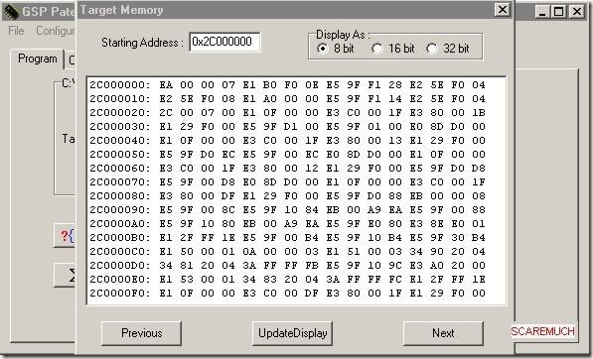This screenshot has width=593, height=359.
Task: Click memory row address 2C000090:
Action: click(x=120, y=210)
